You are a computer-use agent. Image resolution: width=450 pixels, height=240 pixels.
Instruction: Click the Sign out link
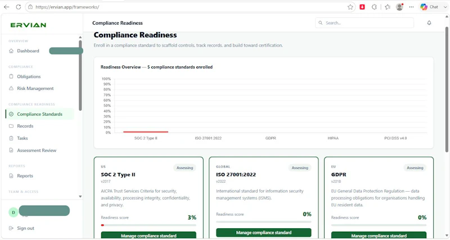25,228
